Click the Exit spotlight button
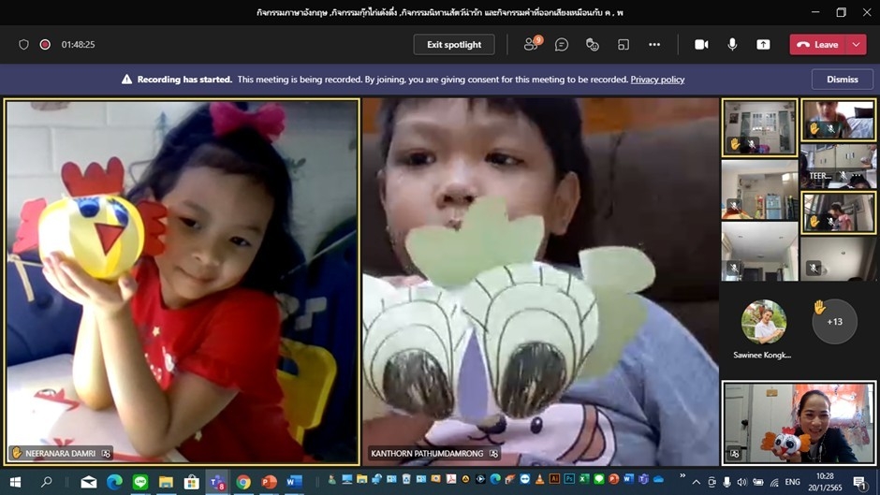The height and width of the screenshot is (495, 880). 454,44
